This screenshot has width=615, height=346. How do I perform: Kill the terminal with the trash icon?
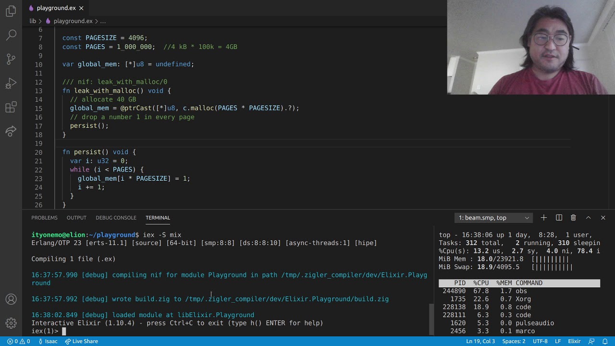tap(573, 218)
